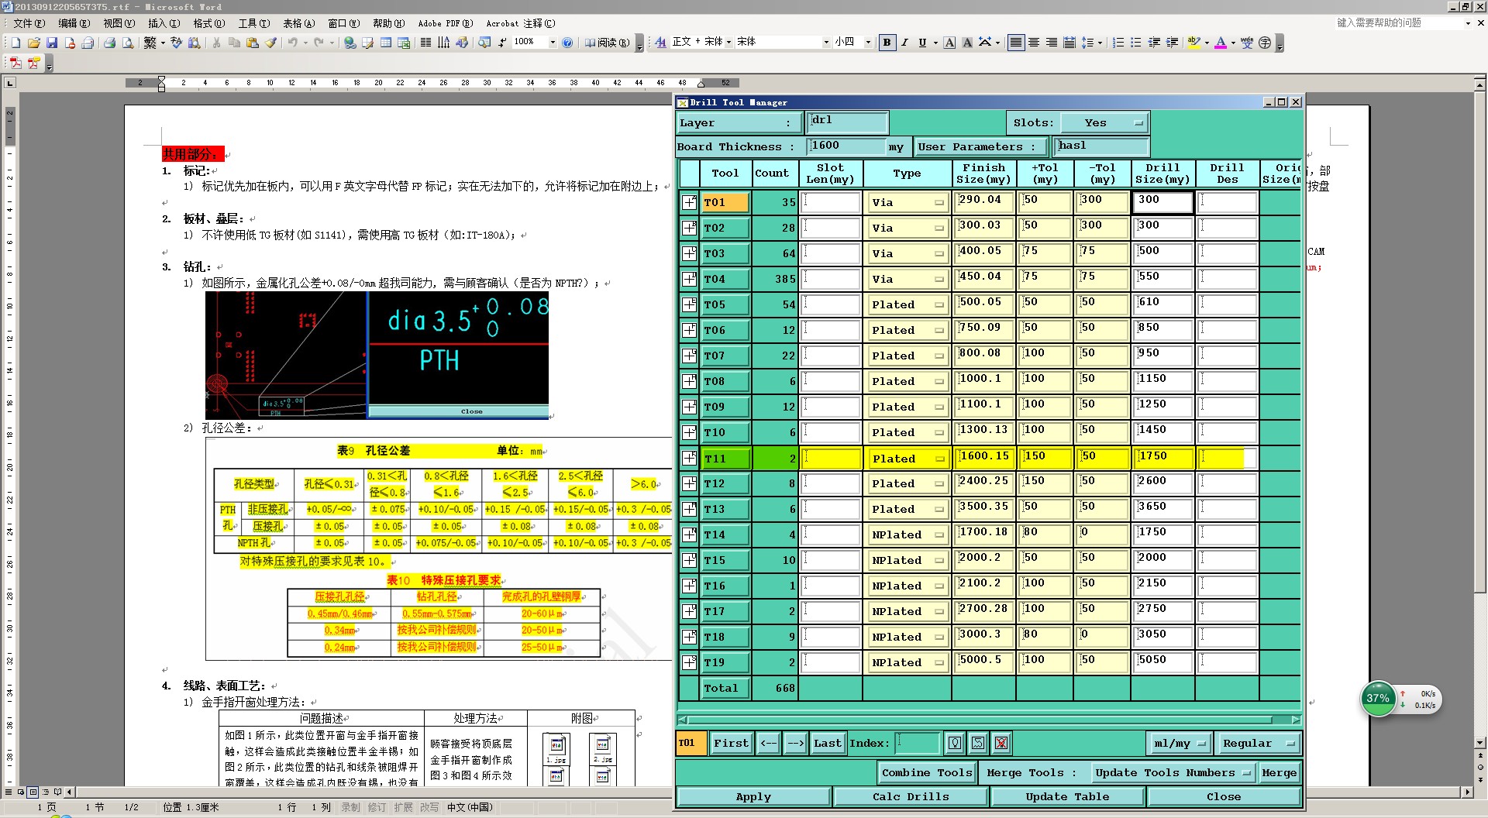Click the Highlight color marker icon
Viewport: 1488px width, 818px height.
(1193, 43)
